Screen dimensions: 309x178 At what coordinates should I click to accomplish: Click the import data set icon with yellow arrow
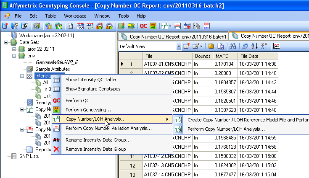[x=131, y=26]
